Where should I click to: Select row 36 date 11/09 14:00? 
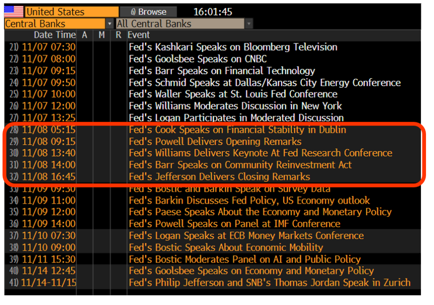(49, 224)
